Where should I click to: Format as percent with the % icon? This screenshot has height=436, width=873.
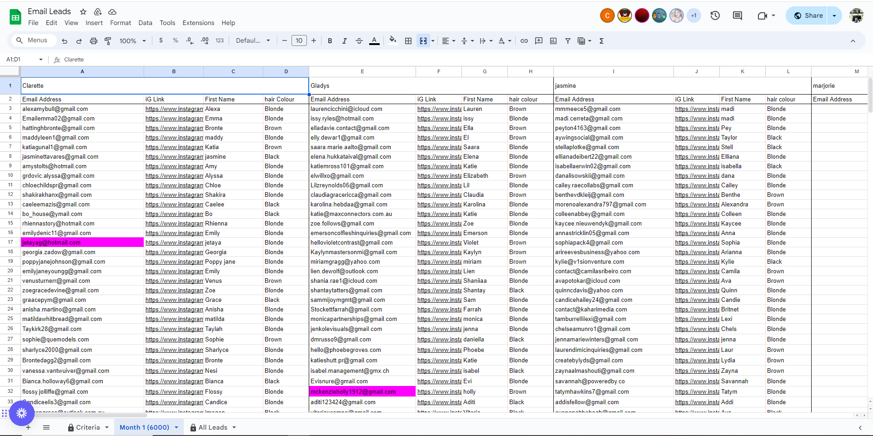176,40
